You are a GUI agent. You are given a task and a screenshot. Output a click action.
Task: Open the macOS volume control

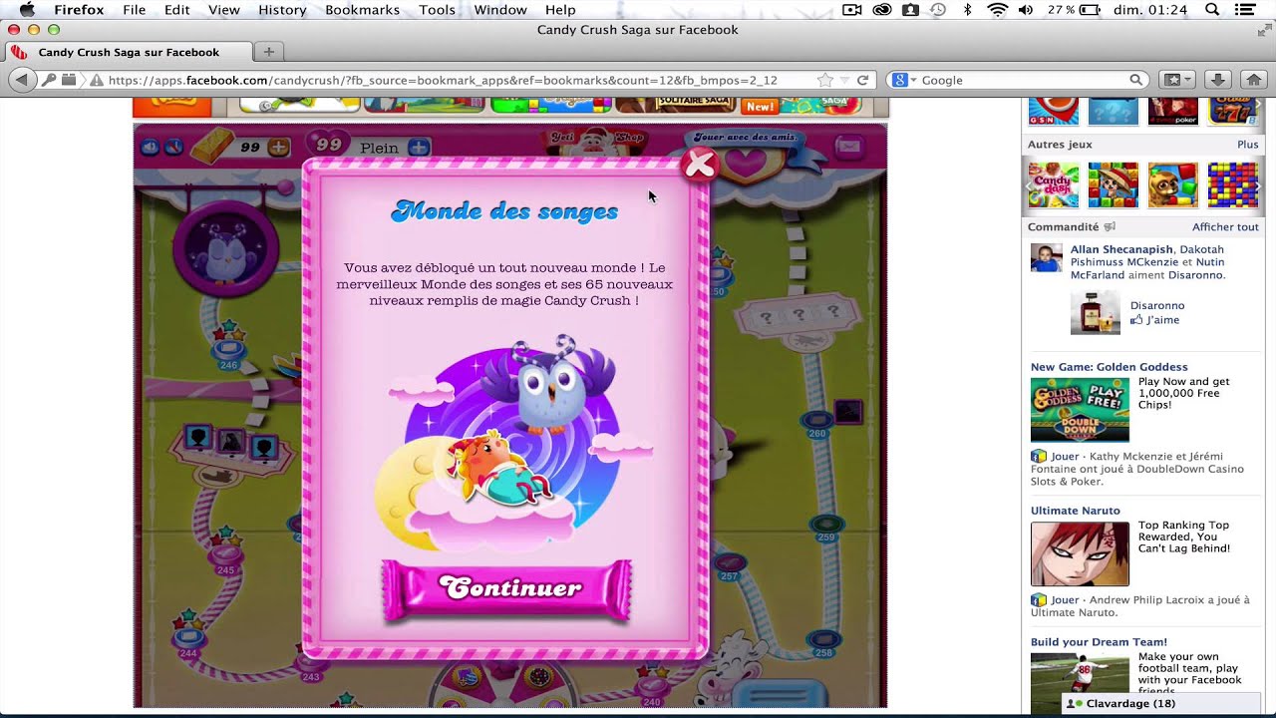point(1026,10)
